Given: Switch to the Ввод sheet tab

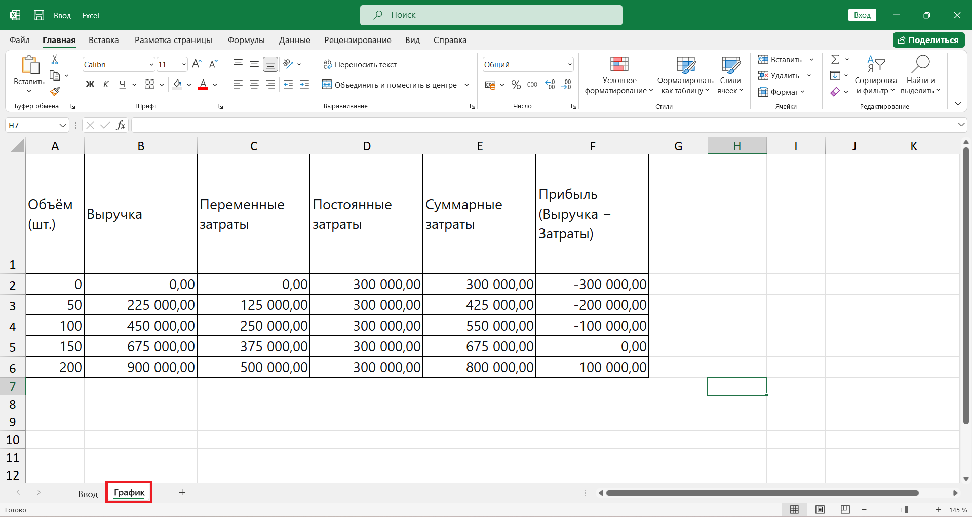Looking at the screenshot, I should 88,494.
